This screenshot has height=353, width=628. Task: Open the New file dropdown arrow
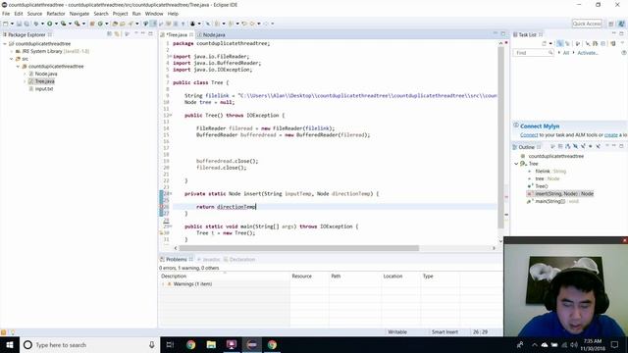[12, 24]
